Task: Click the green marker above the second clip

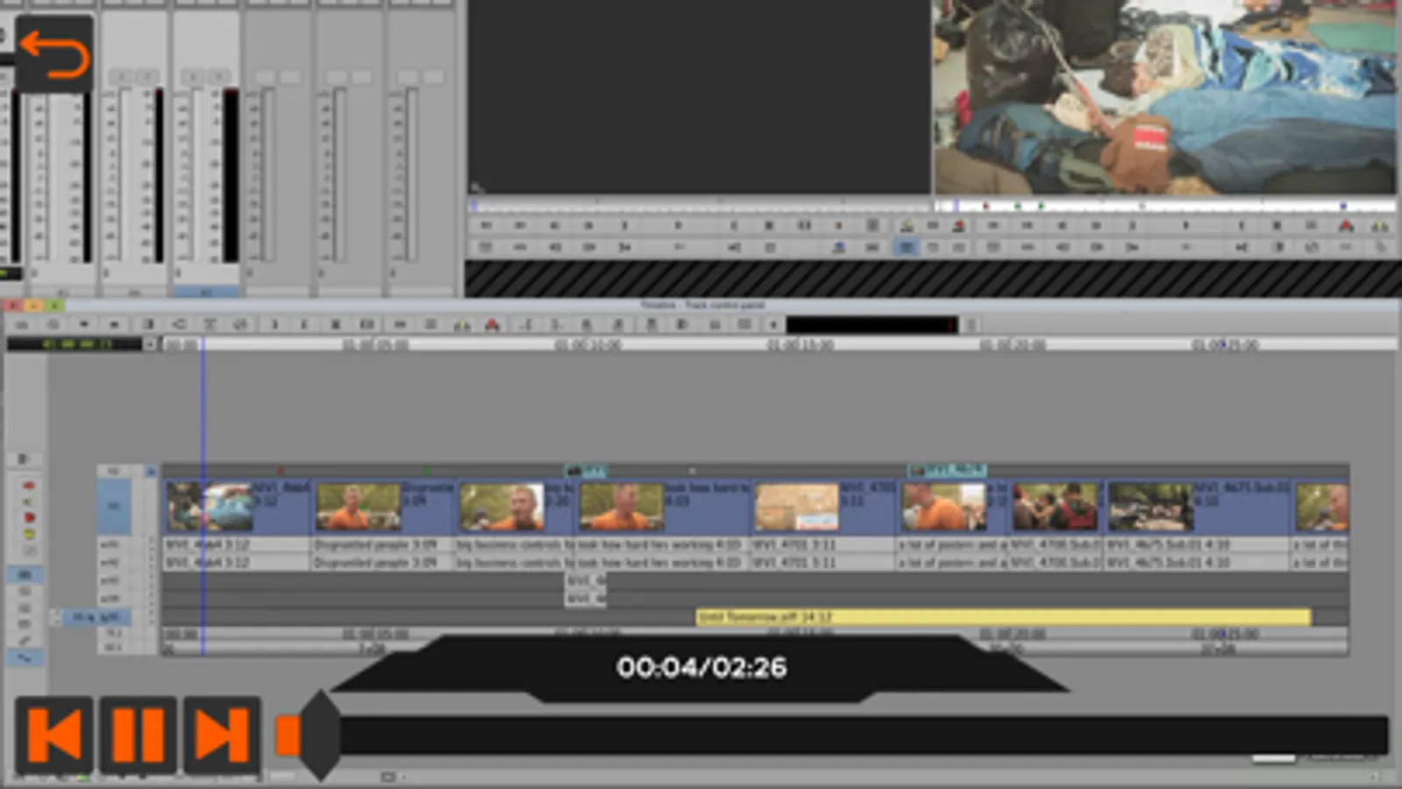Action: click(427, 471)
